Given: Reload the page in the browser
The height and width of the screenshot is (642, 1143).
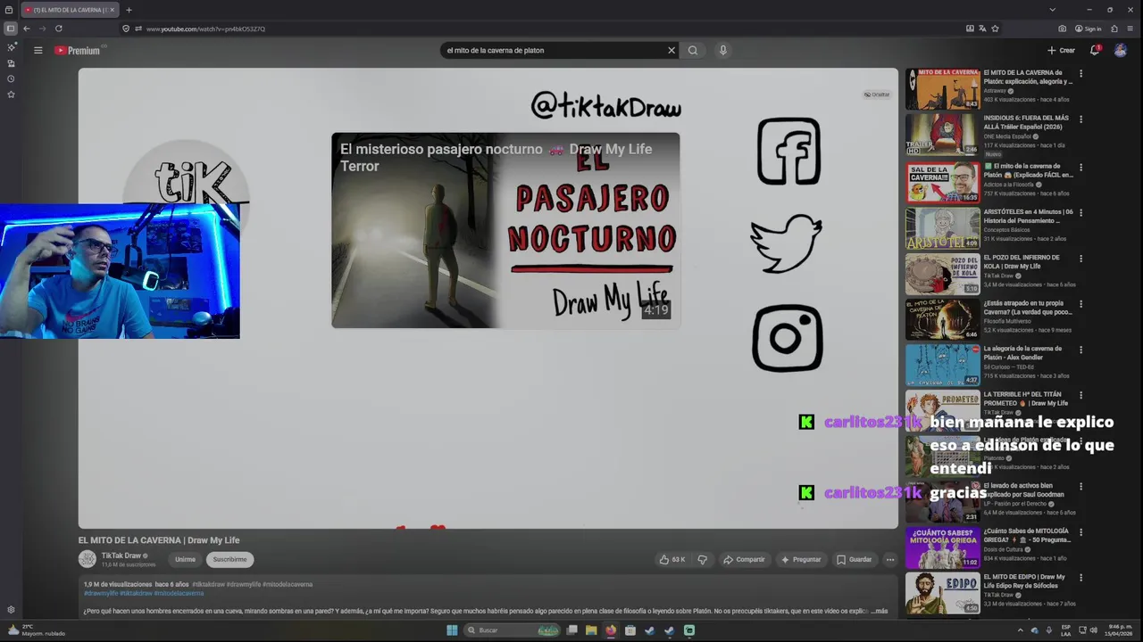Looking at the screenshot, I should (x=59, y=29).
